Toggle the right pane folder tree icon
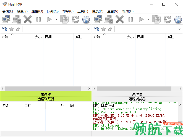The width and height of the screenshot is (183, 137). click(97, 29)
